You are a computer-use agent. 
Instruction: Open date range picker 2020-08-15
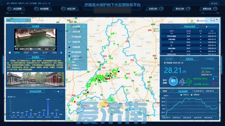point(205,91)
